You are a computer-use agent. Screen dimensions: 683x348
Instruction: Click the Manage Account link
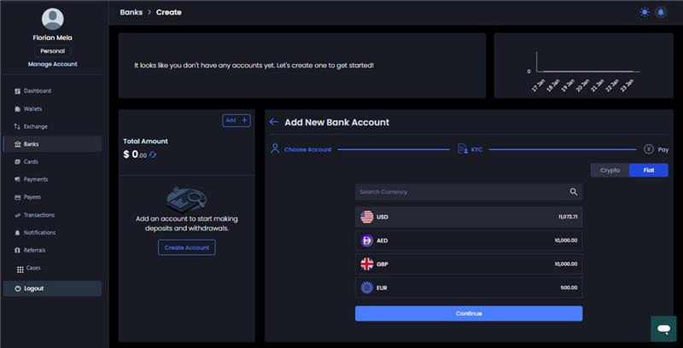pos(53,64)
